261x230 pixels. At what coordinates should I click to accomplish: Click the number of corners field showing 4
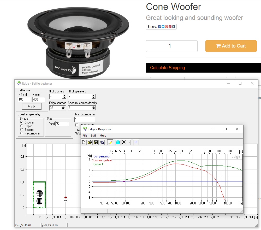56,96
